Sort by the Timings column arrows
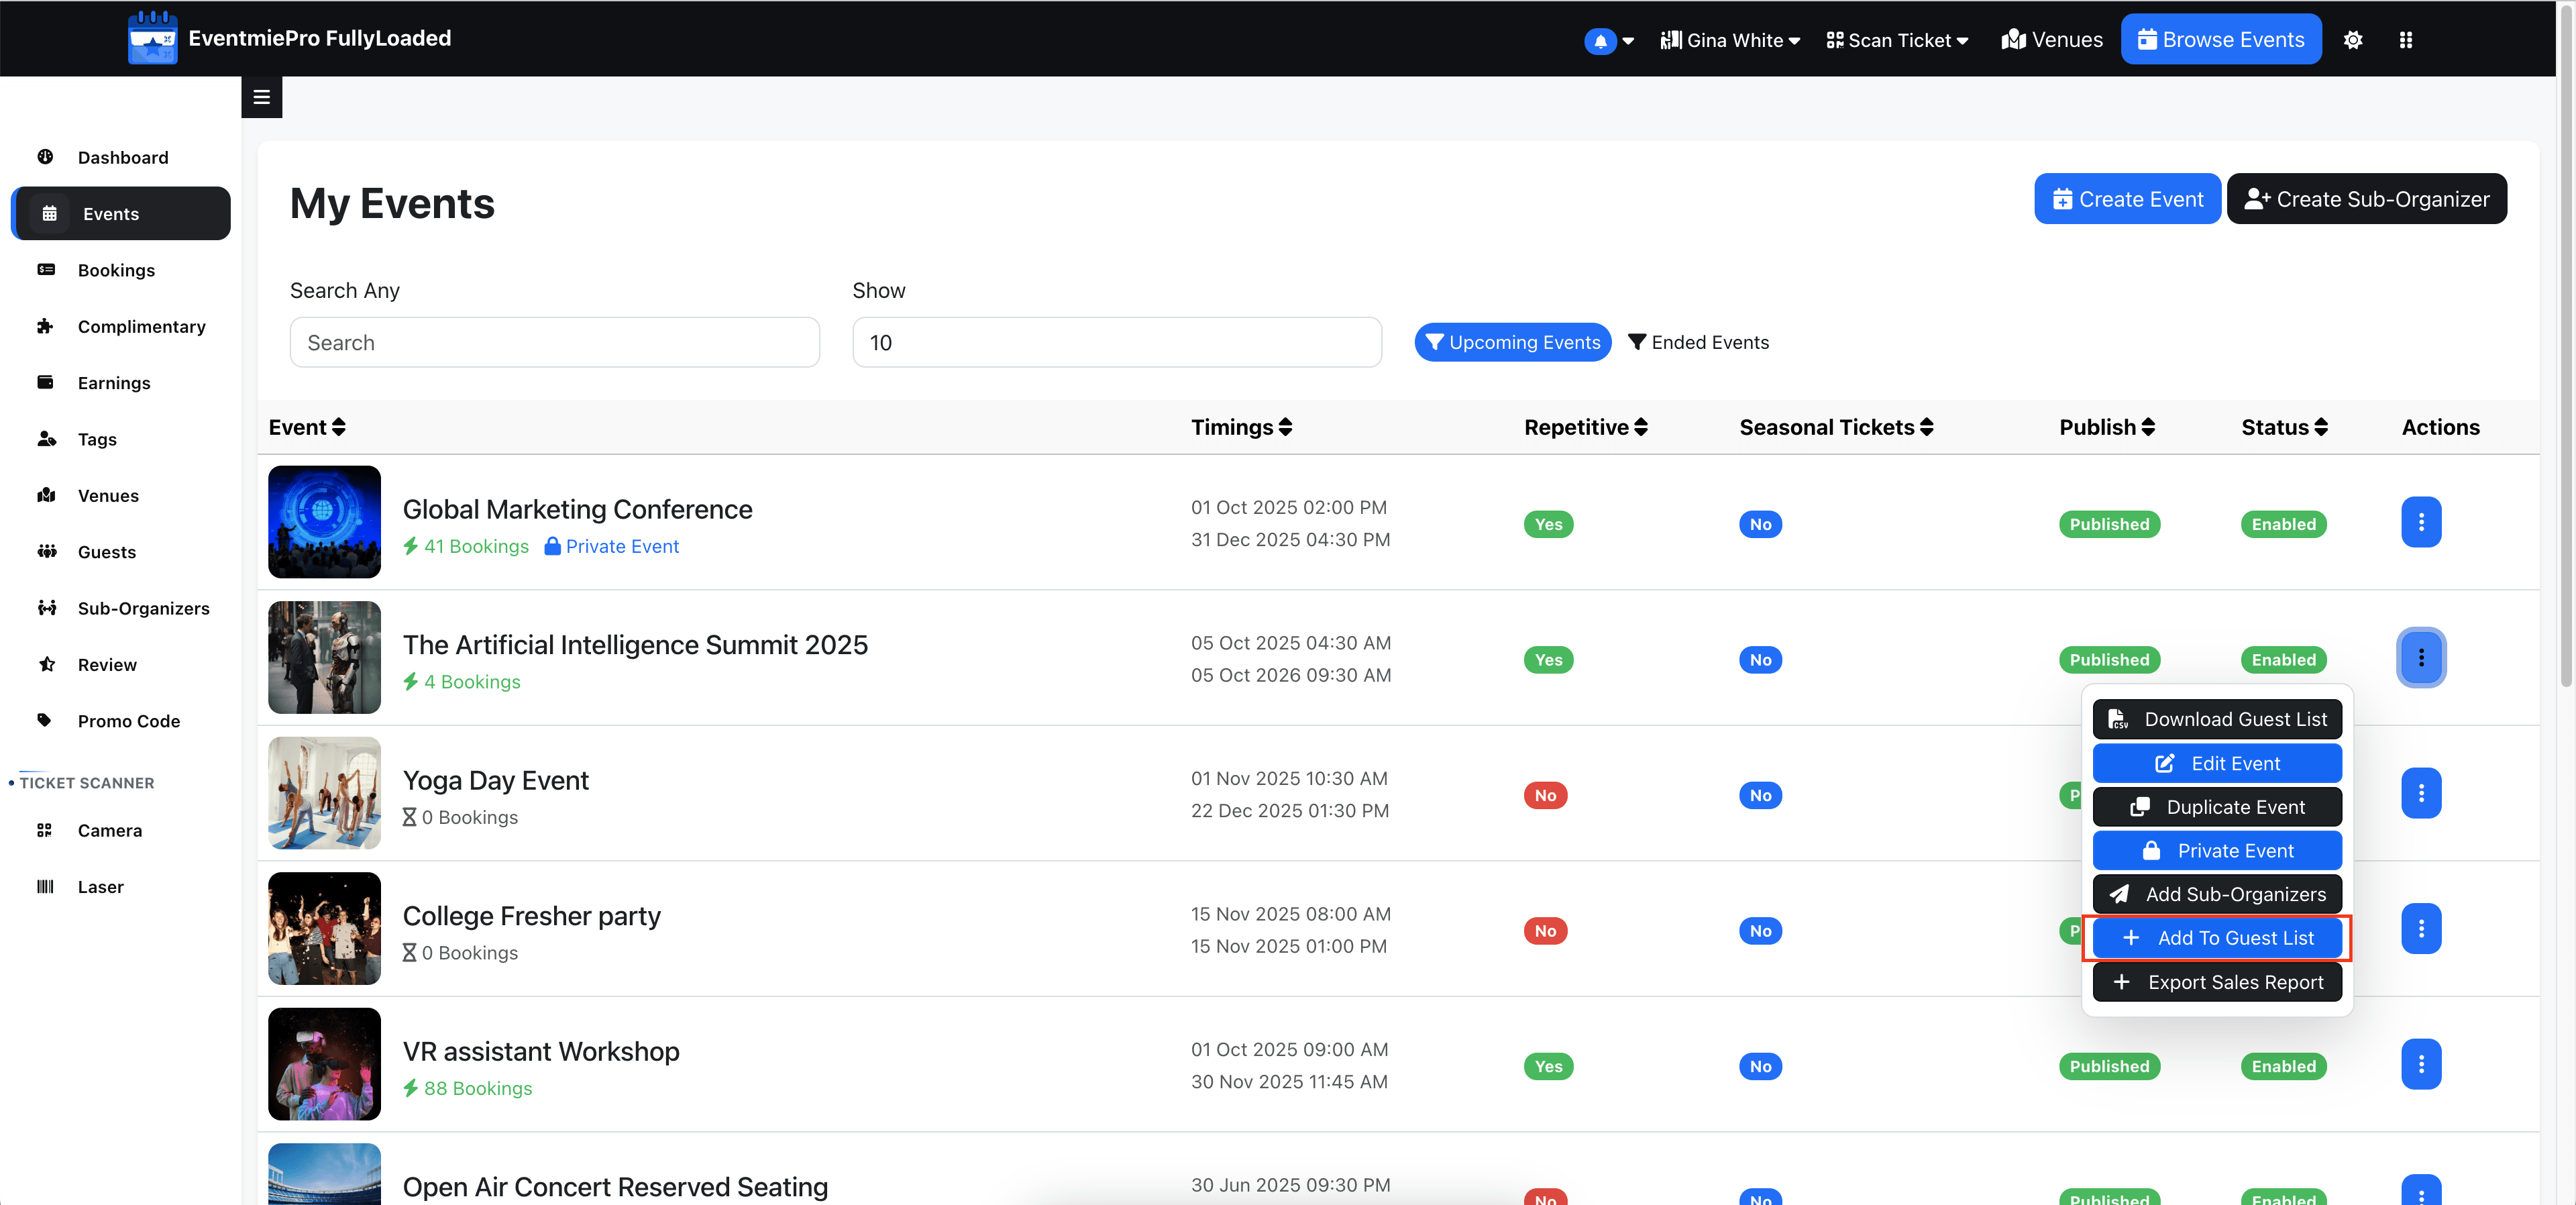2576x1205 pixels. coord(1285,427)
